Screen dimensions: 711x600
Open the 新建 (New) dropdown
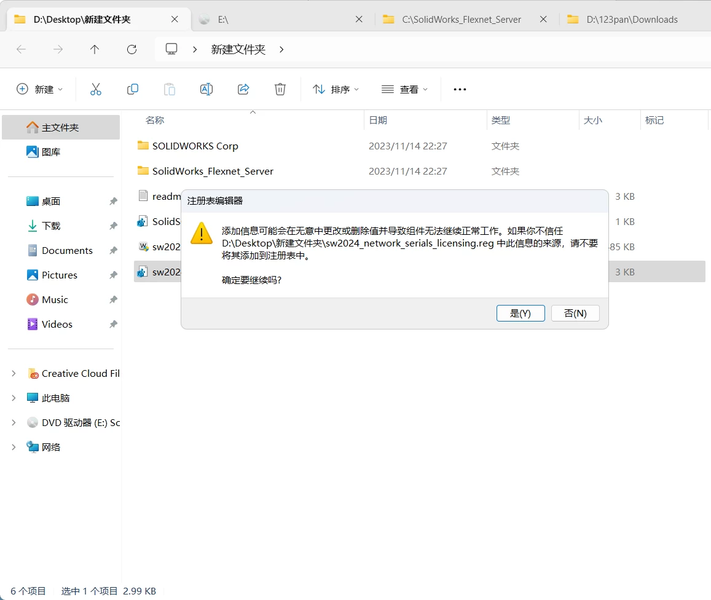point(40,89)
